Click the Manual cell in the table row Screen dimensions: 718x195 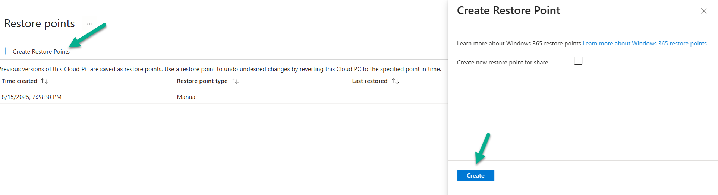[187, 97]
